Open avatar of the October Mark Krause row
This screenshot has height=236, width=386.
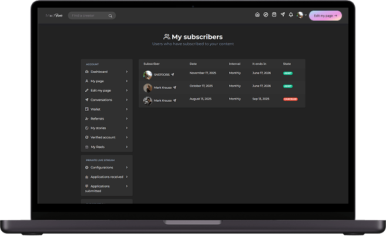point(147,88)
